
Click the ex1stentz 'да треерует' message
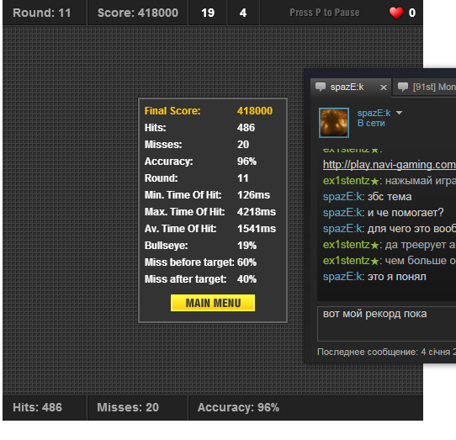390,245
